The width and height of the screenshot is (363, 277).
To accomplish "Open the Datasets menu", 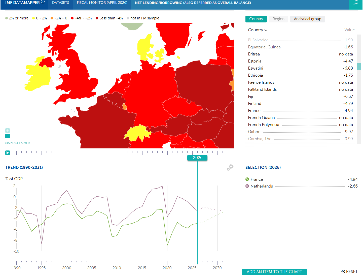I will pos(60,3).
